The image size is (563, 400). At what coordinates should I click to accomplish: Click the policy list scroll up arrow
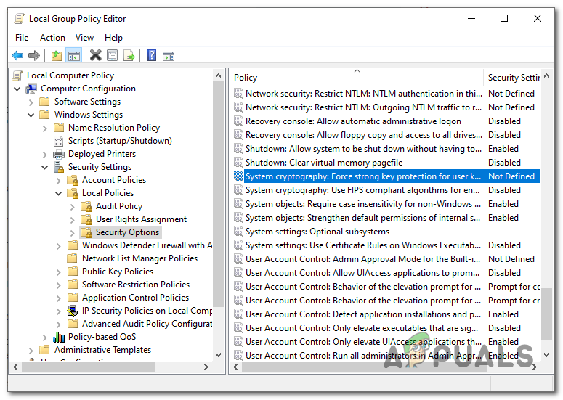[x=546, y=75]
